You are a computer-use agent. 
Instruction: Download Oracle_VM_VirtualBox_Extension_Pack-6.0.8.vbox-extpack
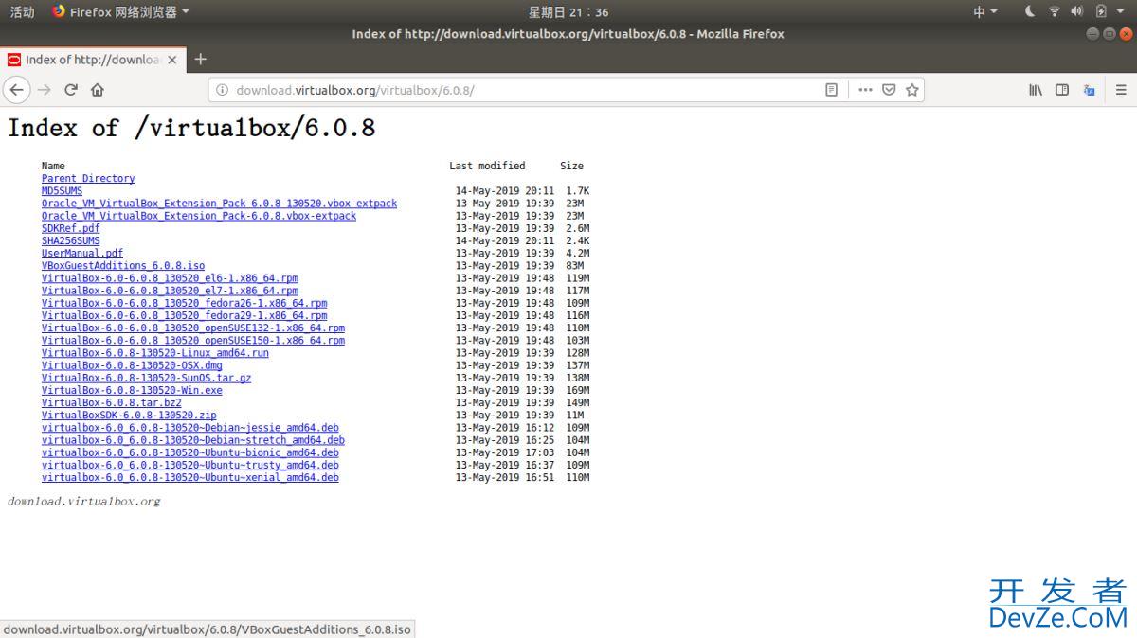coord(199,215)
